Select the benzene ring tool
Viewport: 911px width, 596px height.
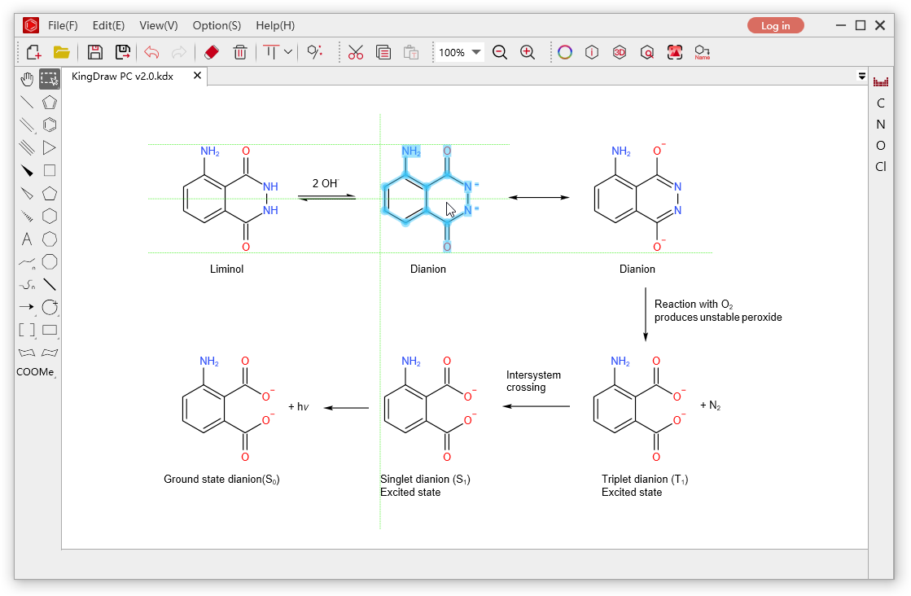50,125
